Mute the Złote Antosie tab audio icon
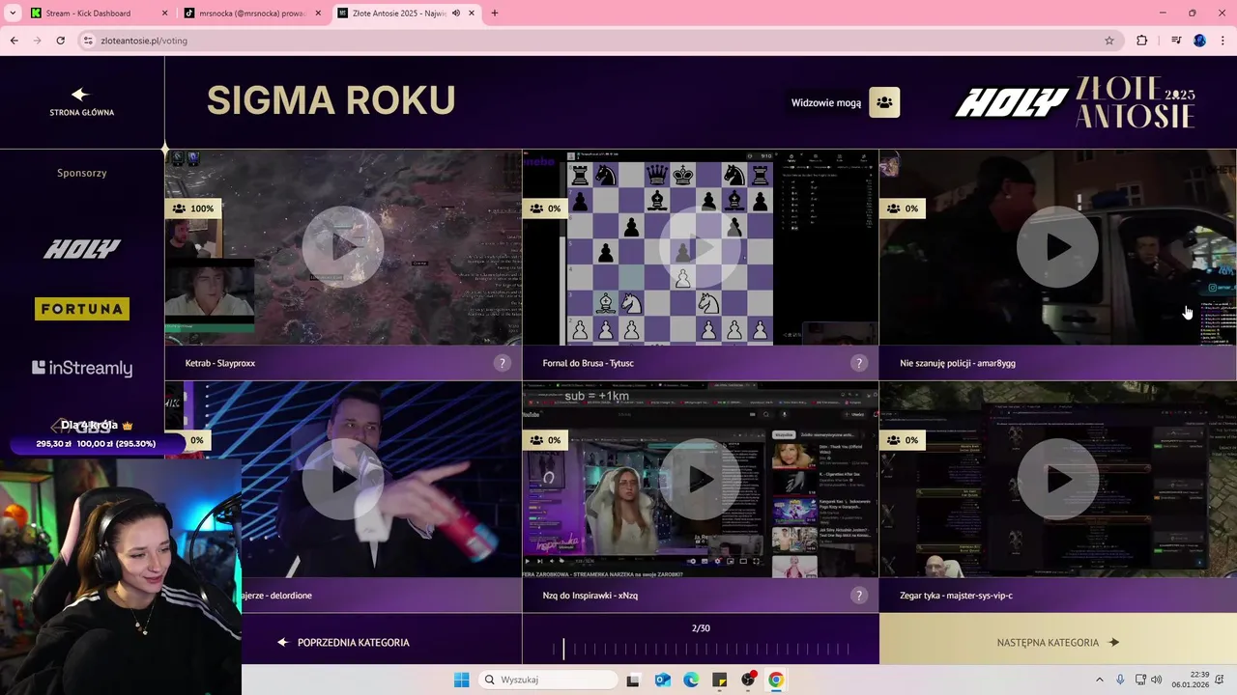The width and height of the screenshot is (1237, 695). [x=456, y=14]
